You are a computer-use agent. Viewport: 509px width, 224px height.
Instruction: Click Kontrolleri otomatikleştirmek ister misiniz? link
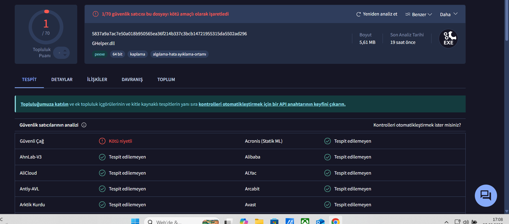click(x=417, y=125)
